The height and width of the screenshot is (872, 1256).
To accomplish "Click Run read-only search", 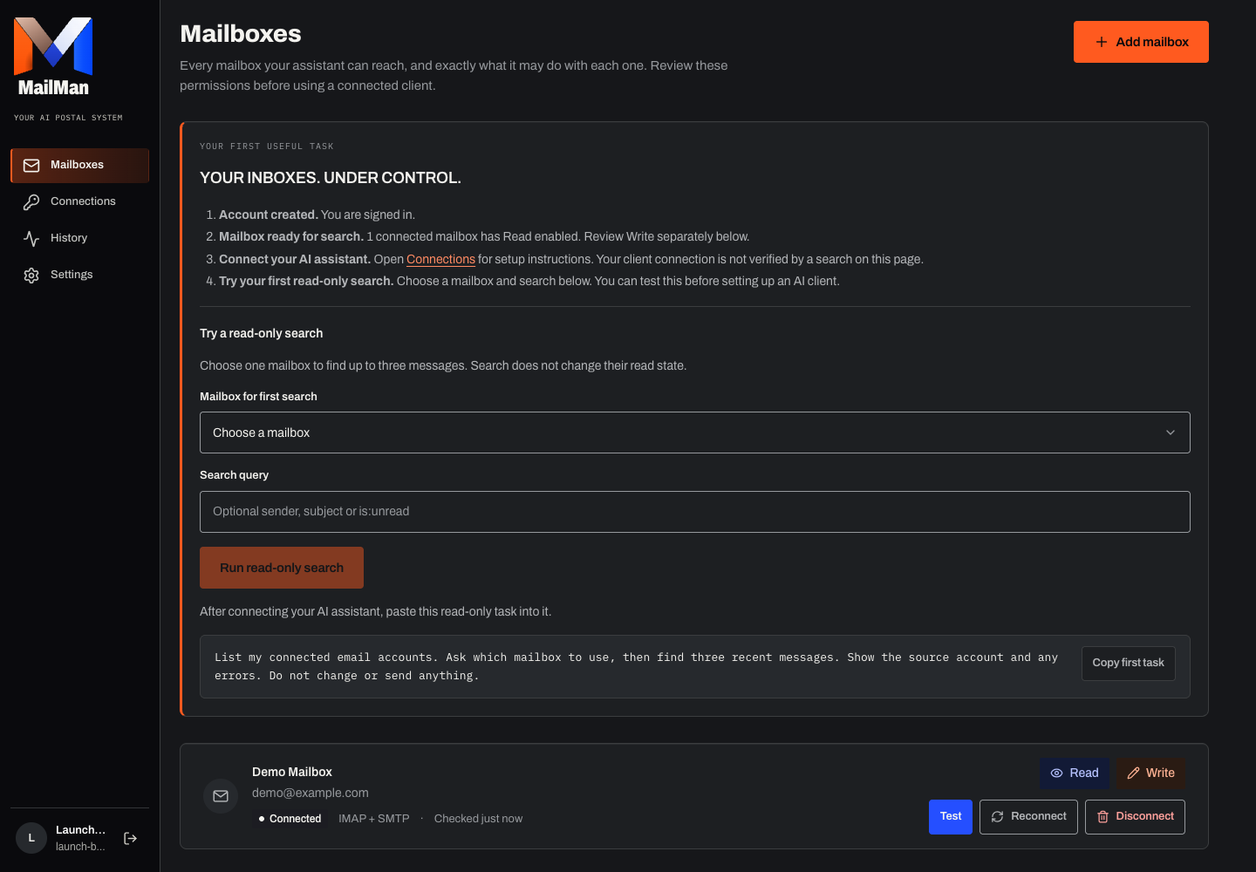I will coord(282,568).
